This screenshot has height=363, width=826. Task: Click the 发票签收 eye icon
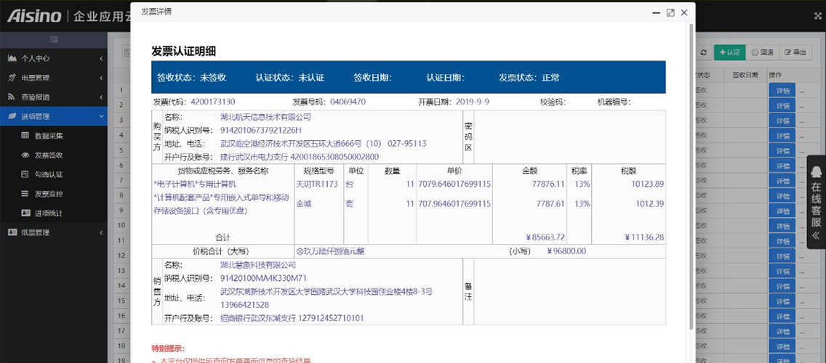(x=25, y=155)
